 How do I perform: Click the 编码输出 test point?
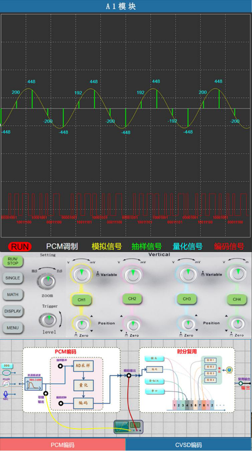point(129,375)
